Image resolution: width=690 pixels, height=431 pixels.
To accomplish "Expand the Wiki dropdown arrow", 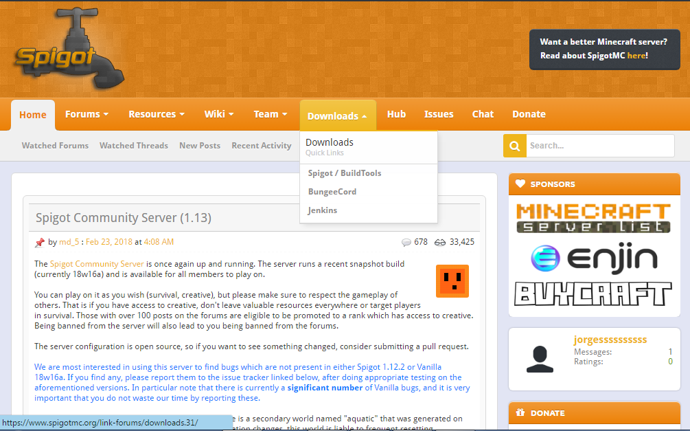I will click(231, 115).
